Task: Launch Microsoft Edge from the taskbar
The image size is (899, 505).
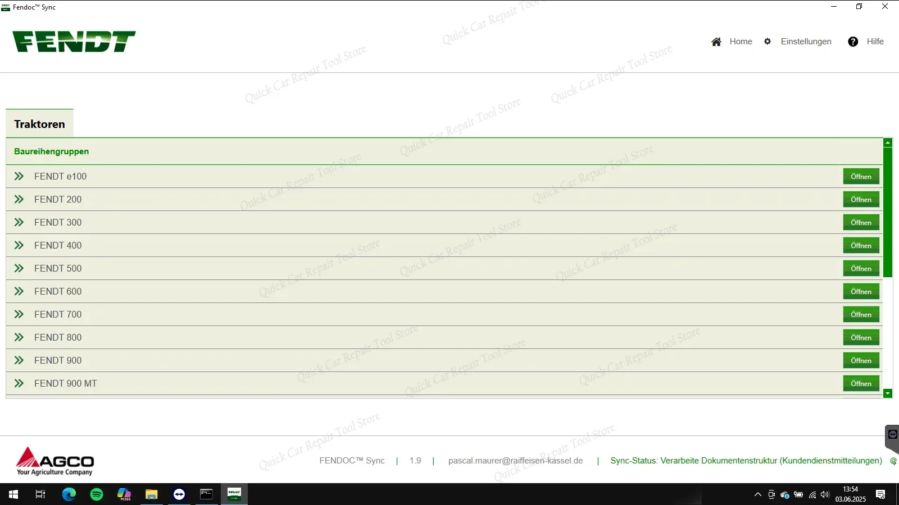Action: [69, 494]
